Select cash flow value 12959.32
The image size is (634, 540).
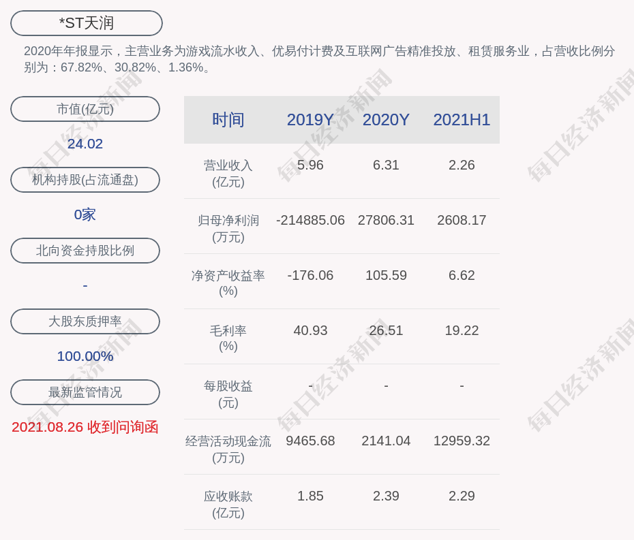(462, 441)
